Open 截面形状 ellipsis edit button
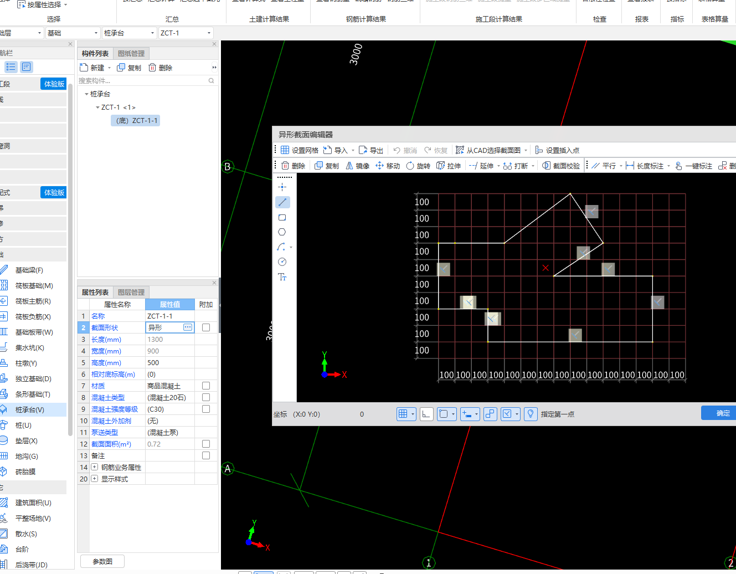Viewport: 736px width, 574px height. (188, 327)
